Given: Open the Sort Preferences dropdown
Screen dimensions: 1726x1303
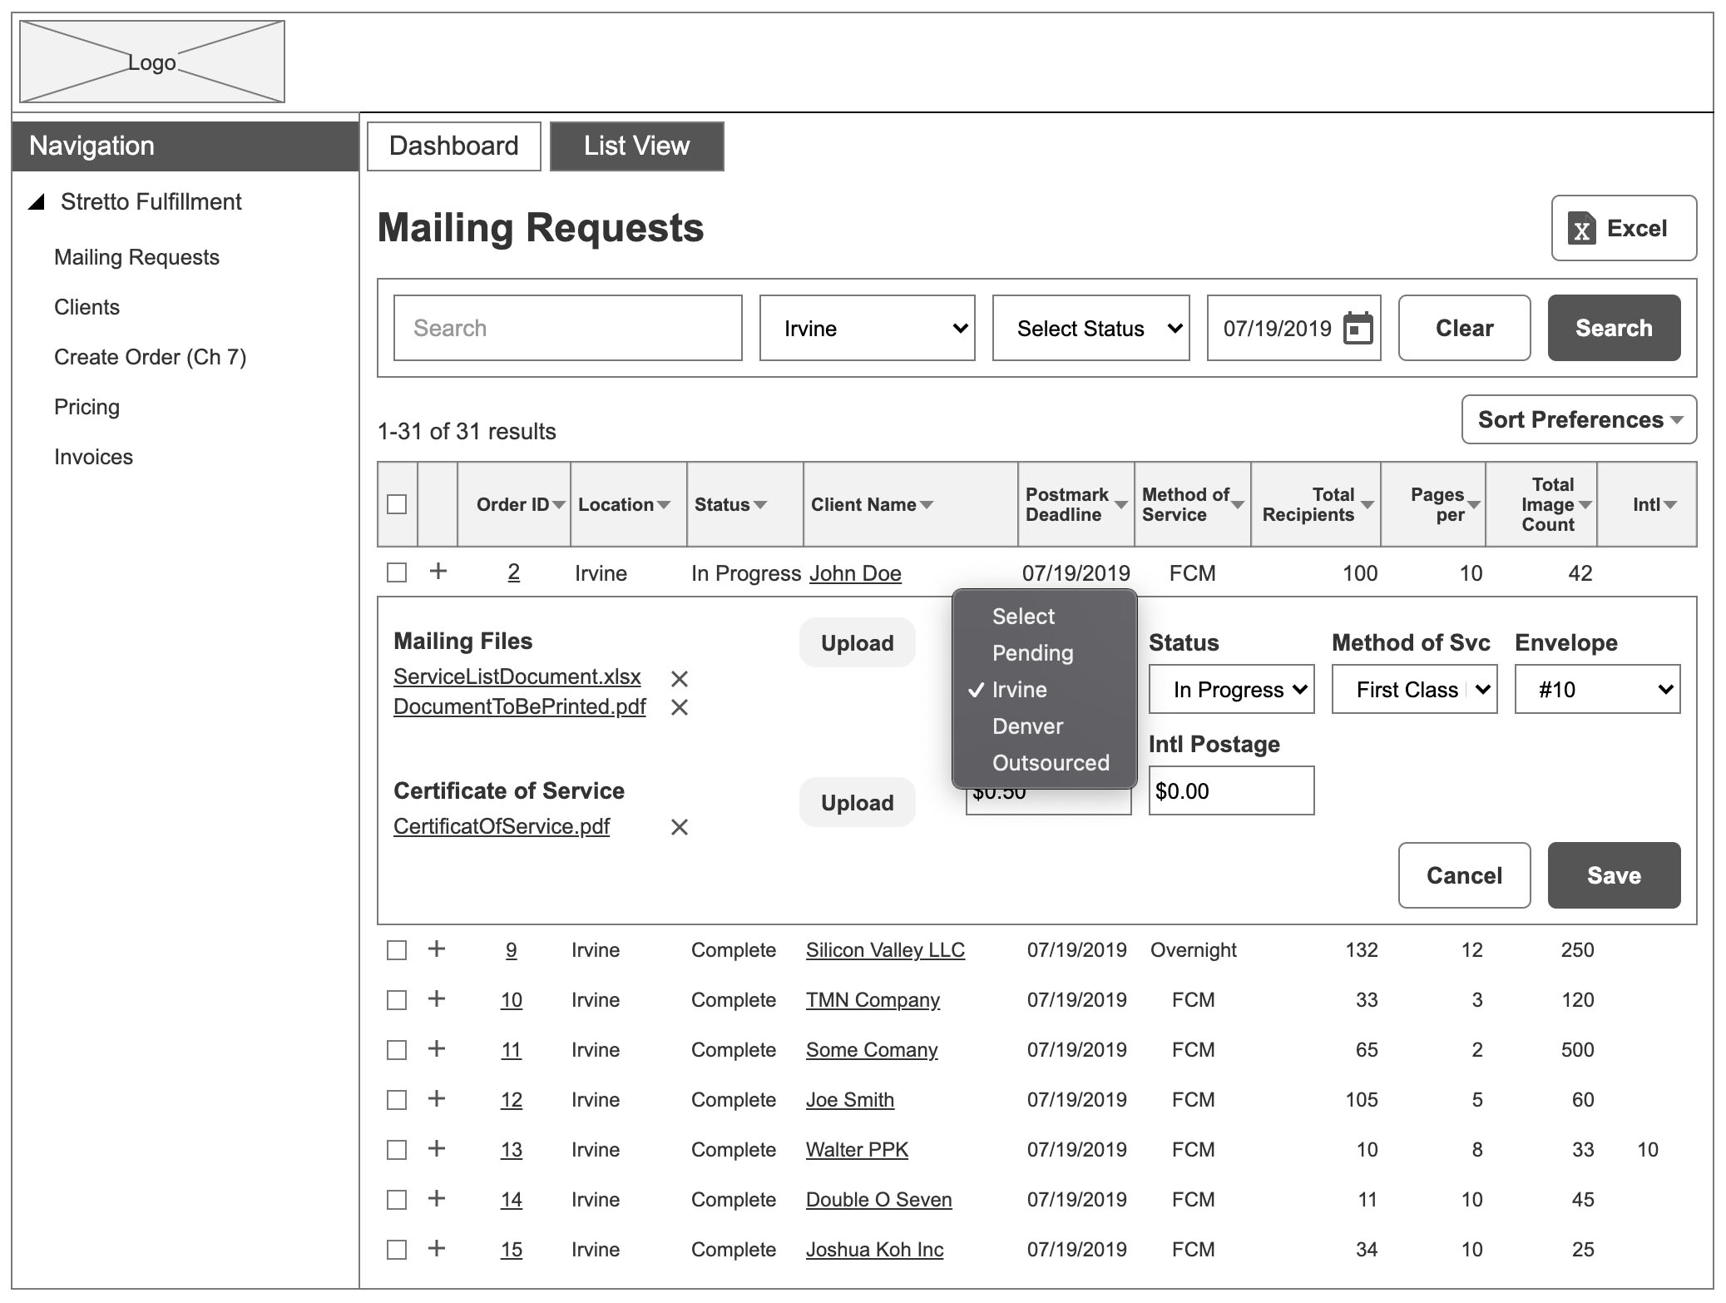Looking at the screenshot, I should [1579, 419].
